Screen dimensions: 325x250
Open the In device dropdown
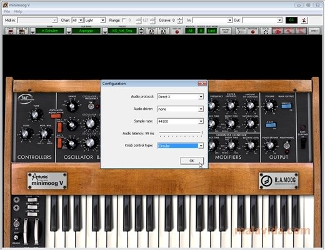pos(212,20)
